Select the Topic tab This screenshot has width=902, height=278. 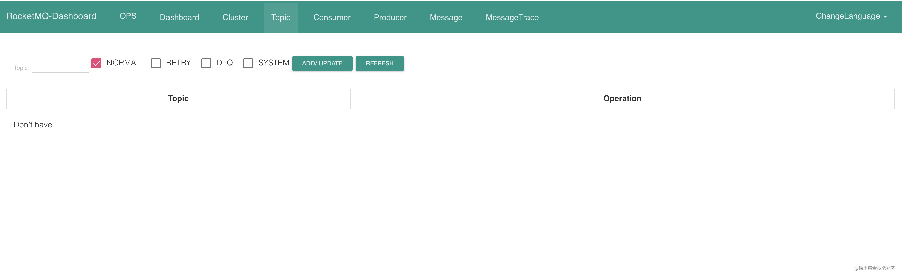coord(280,17)
